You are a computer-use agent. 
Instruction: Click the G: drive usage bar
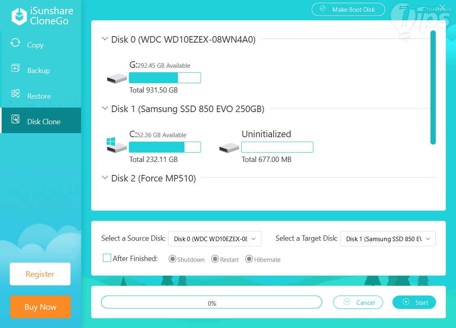tap(165, 78)
